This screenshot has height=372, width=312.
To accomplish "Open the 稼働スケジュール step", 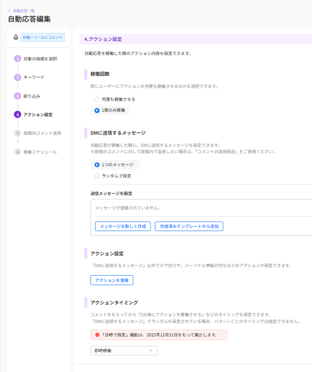I will coord(40,152).
